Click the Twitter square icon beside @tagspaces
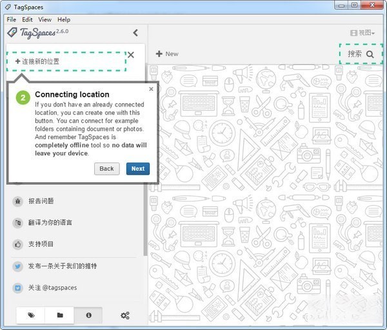 click(18, 288)
